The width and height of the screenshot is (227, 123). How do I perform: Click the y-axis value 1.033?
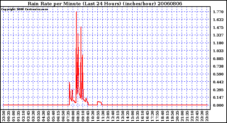[218, 51]
